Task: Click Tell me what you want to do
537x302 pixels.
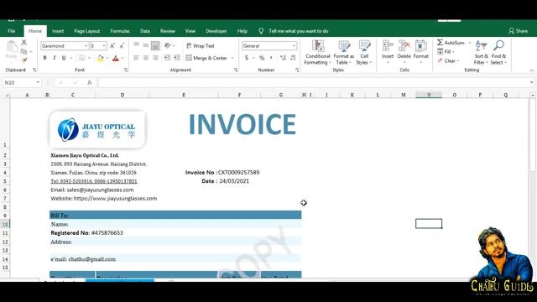Action: pos(299,31)
